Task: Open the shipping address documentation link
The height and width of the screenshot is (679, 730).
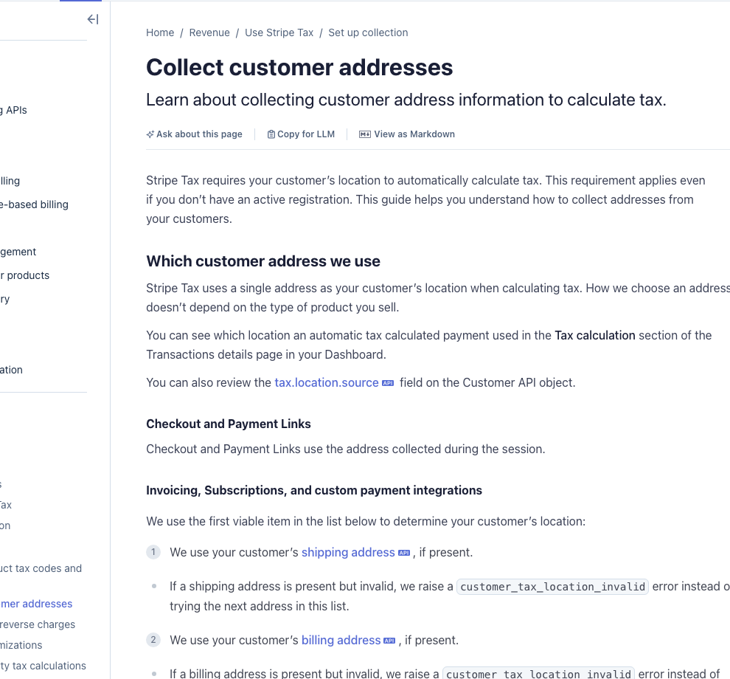Action: (348, 551)
